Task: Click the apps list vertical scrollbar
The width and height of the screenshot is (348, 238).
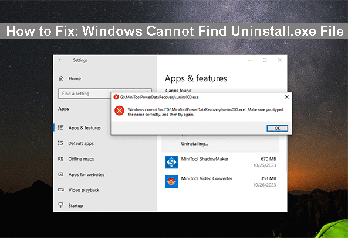Action: 286,153
